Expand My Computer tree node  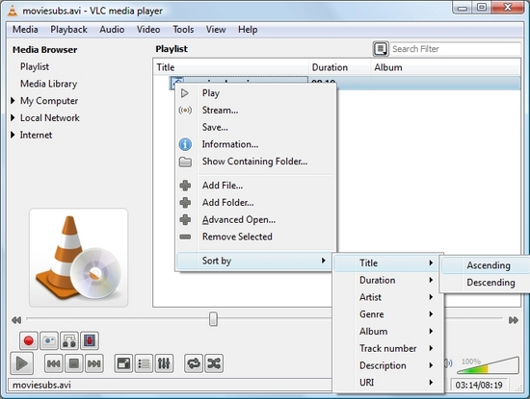(13, 101)
